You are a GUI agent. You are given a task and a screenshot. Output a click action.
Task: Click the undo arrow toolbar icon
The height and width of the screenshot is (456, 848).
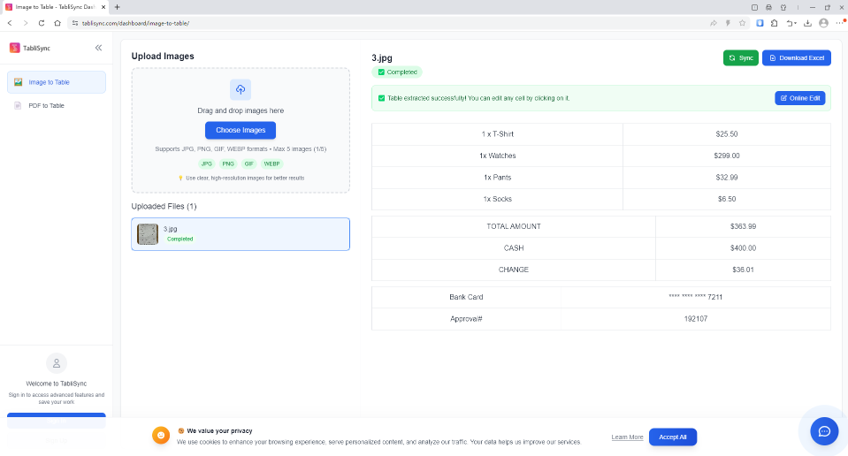tap(790, 23)
